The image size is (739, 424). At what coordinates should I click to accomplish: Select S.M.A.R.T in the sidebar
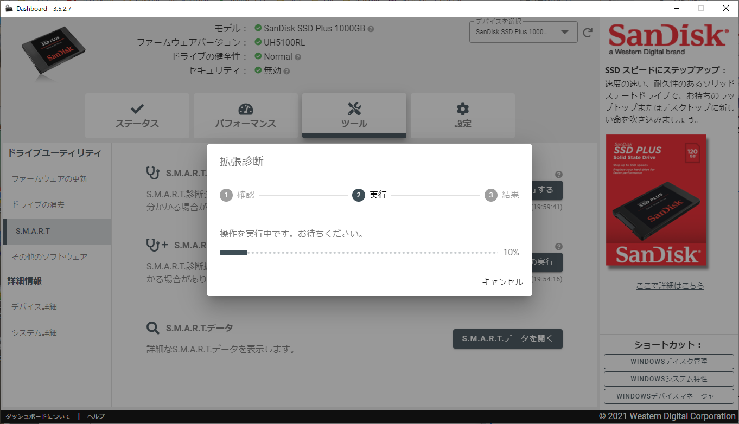pos(57,232)
